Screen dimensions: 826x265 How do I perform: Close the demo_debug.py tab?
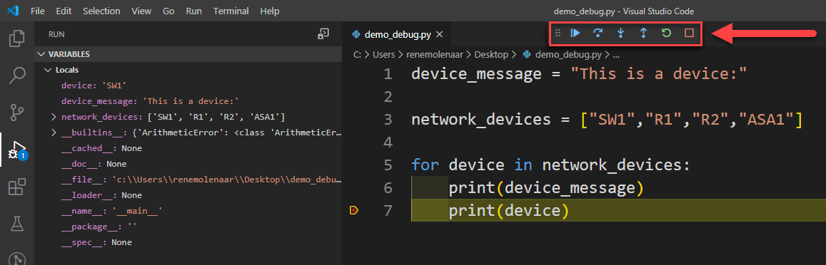click(x=439, y=35)
